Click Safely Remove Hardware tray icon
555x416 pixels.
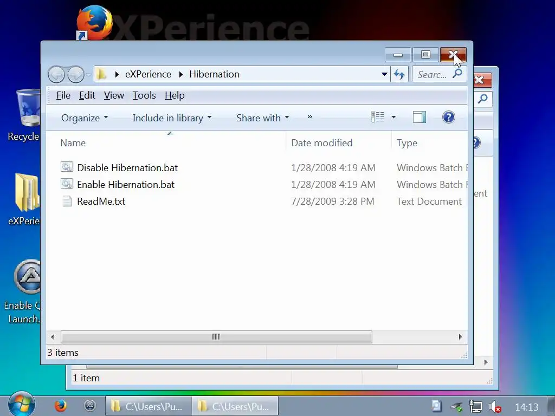[x=456, y=406]
